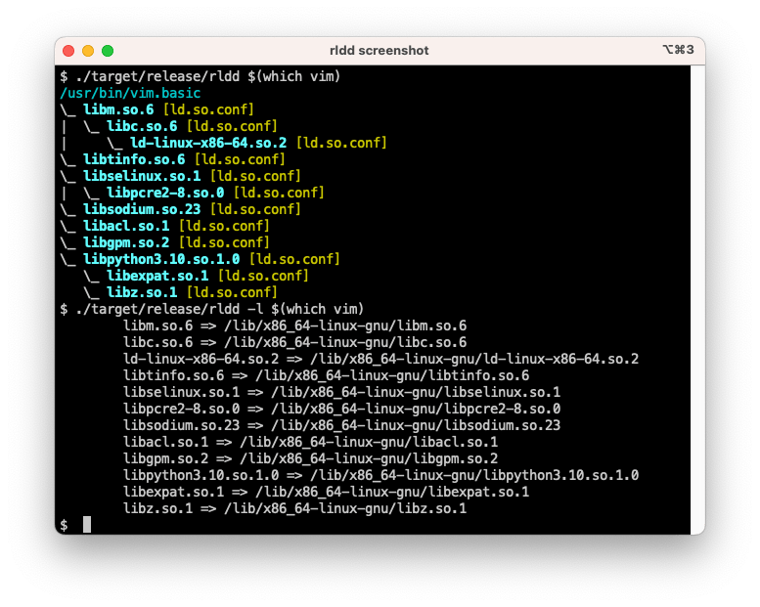
Task: Click the 'libpython3.10.so.1.0 =>' list output line
Action: [x=380, y=475]
